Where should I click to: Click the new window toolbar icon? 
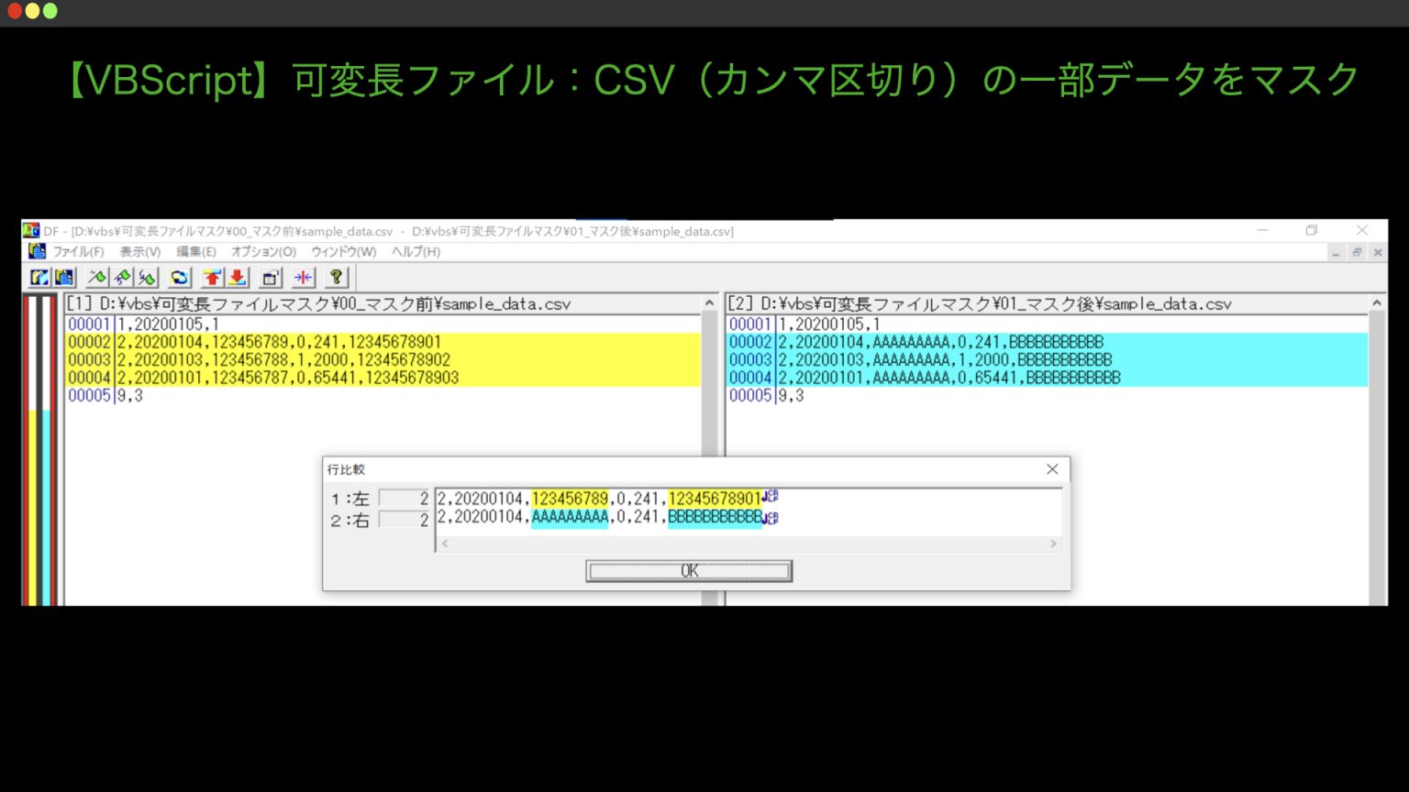pyautogui.click(x=270, y=278)
